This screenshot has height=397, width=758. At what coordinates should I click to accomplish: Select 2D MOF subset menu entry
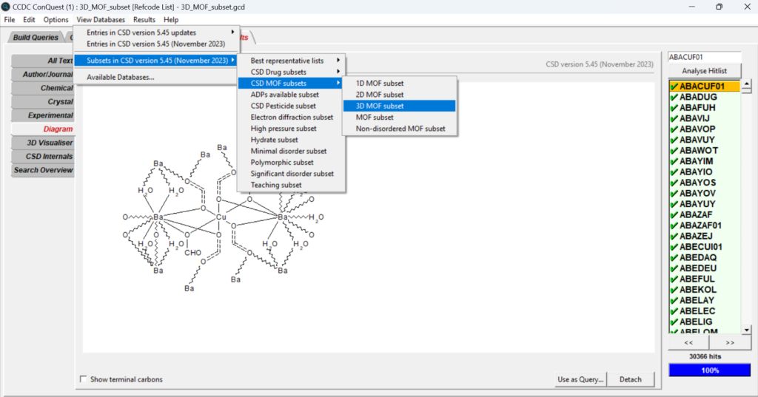coord(380,95)
